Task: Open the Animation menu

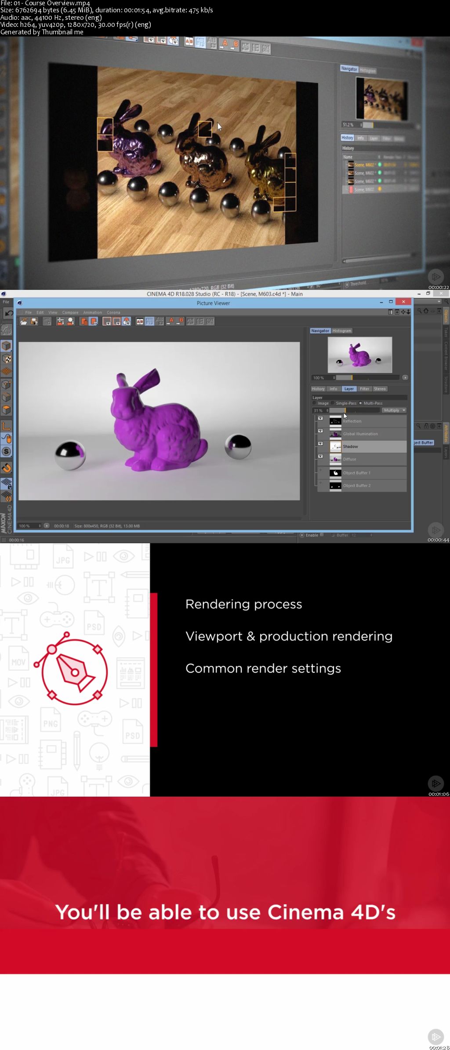Action: (x=92, y=313)
